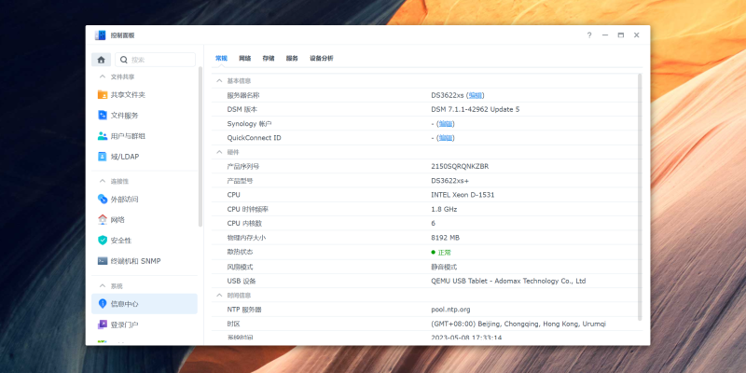The height and width of the screenshot is (373, 746).
Task: Click the NTP 服务器 label
Action: [244, 310]
